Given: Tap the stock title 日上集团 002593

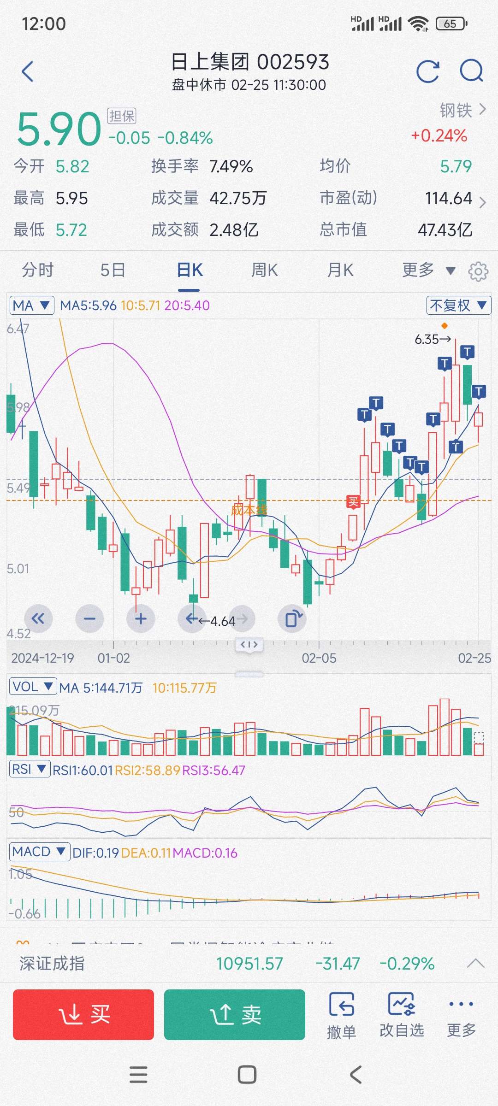Looking at the screenshot, I should [x=250, y=62].
